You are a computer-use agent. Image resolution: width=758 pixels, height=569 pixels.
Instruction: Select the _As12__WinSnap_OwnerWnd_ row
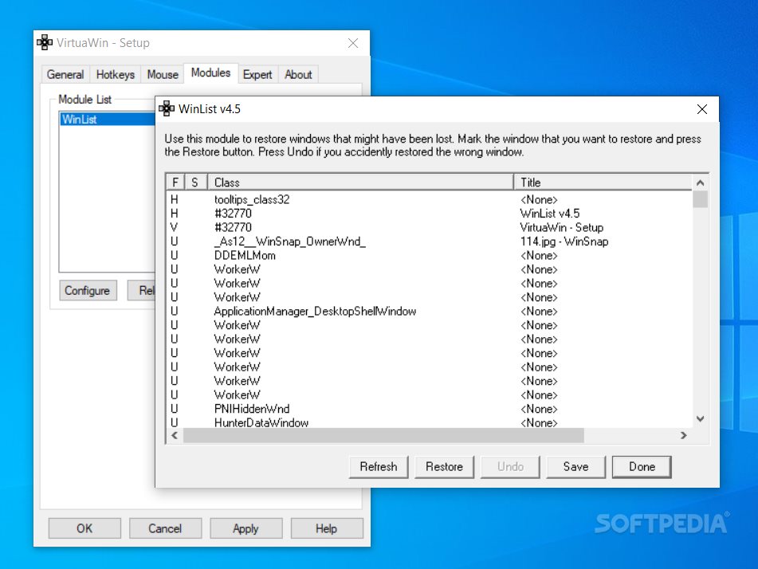(x=430, y=241)
